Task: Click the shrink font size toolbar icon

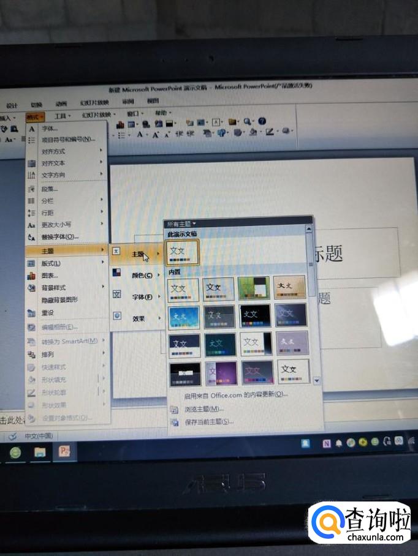Action: coord(167,134)
